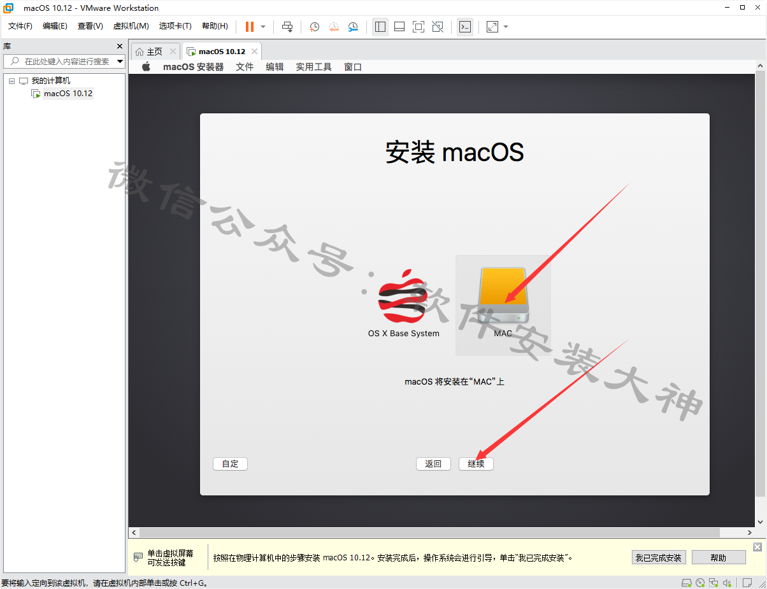The height and width of the screenshot is (589, 767).
Task: Open the guest 文件 menu
Action: tap(245, 67)
